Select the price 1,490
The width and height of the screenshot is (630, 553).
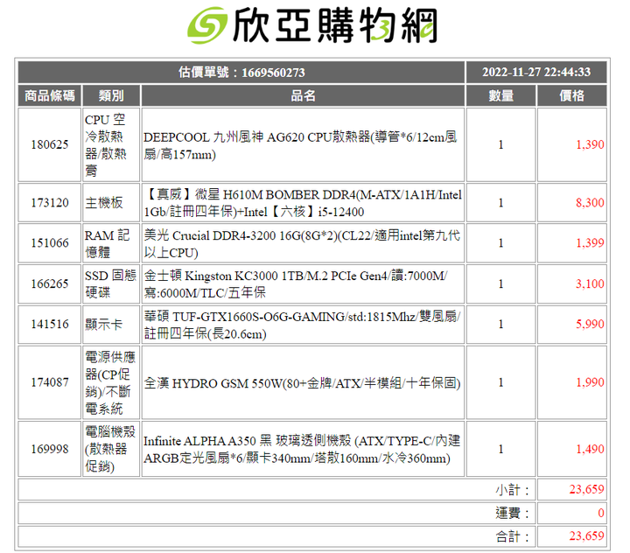[x=590, y=449]
